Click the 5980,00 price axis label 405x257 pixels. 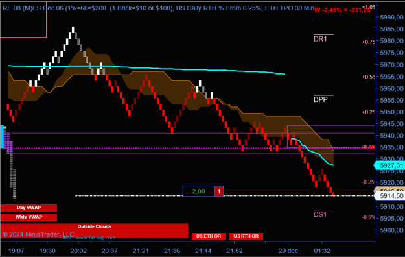pyautogui.click(x=391, y=41)
